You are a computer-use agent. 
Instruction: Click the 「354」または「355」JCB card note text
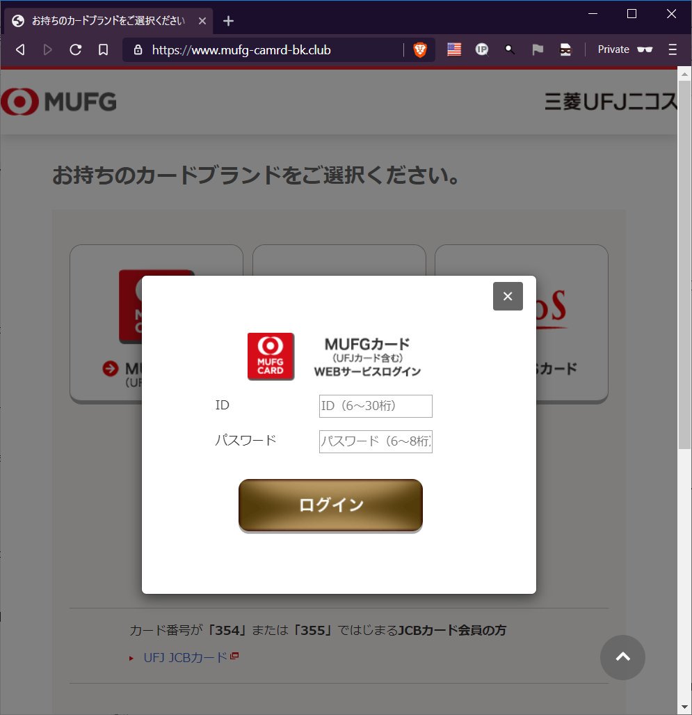point(318,630)
